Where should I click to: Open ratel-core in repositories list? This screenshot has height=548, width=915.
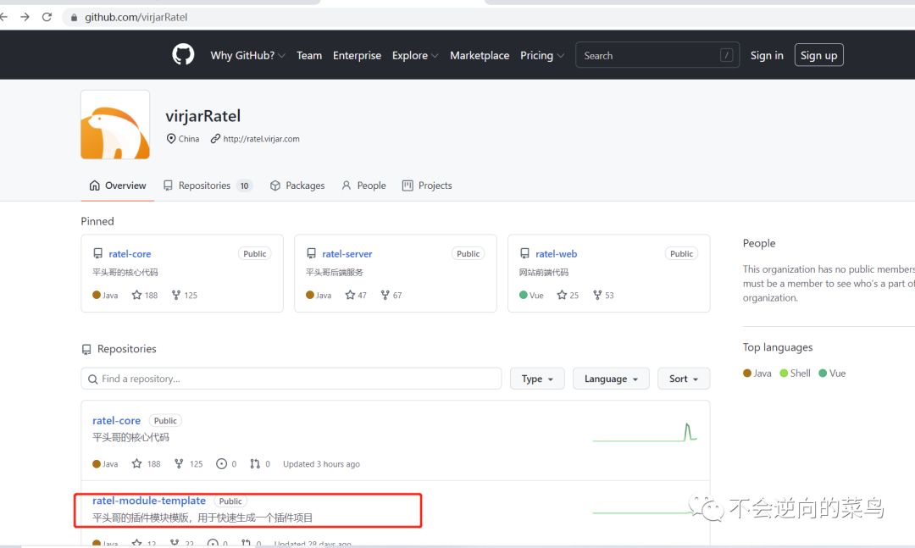pyautogui.click(x=116, y=420)
